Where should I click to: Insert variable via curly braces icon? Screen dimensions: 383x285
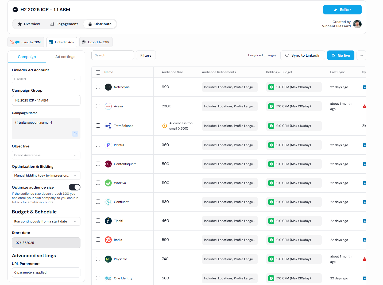pos(75,134)
